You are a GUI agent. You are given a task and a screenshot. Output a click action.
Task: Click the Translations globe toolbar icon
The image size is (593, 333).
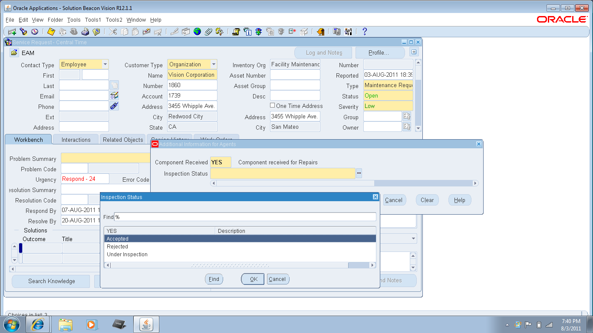[x=197, y=31]
